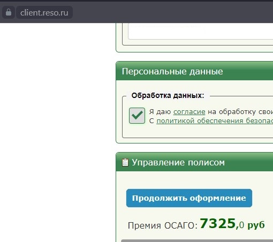273x242 pixels.
Task: Open the "политикой обеспечения безопасности" link
Action: [x=215, y=121]
